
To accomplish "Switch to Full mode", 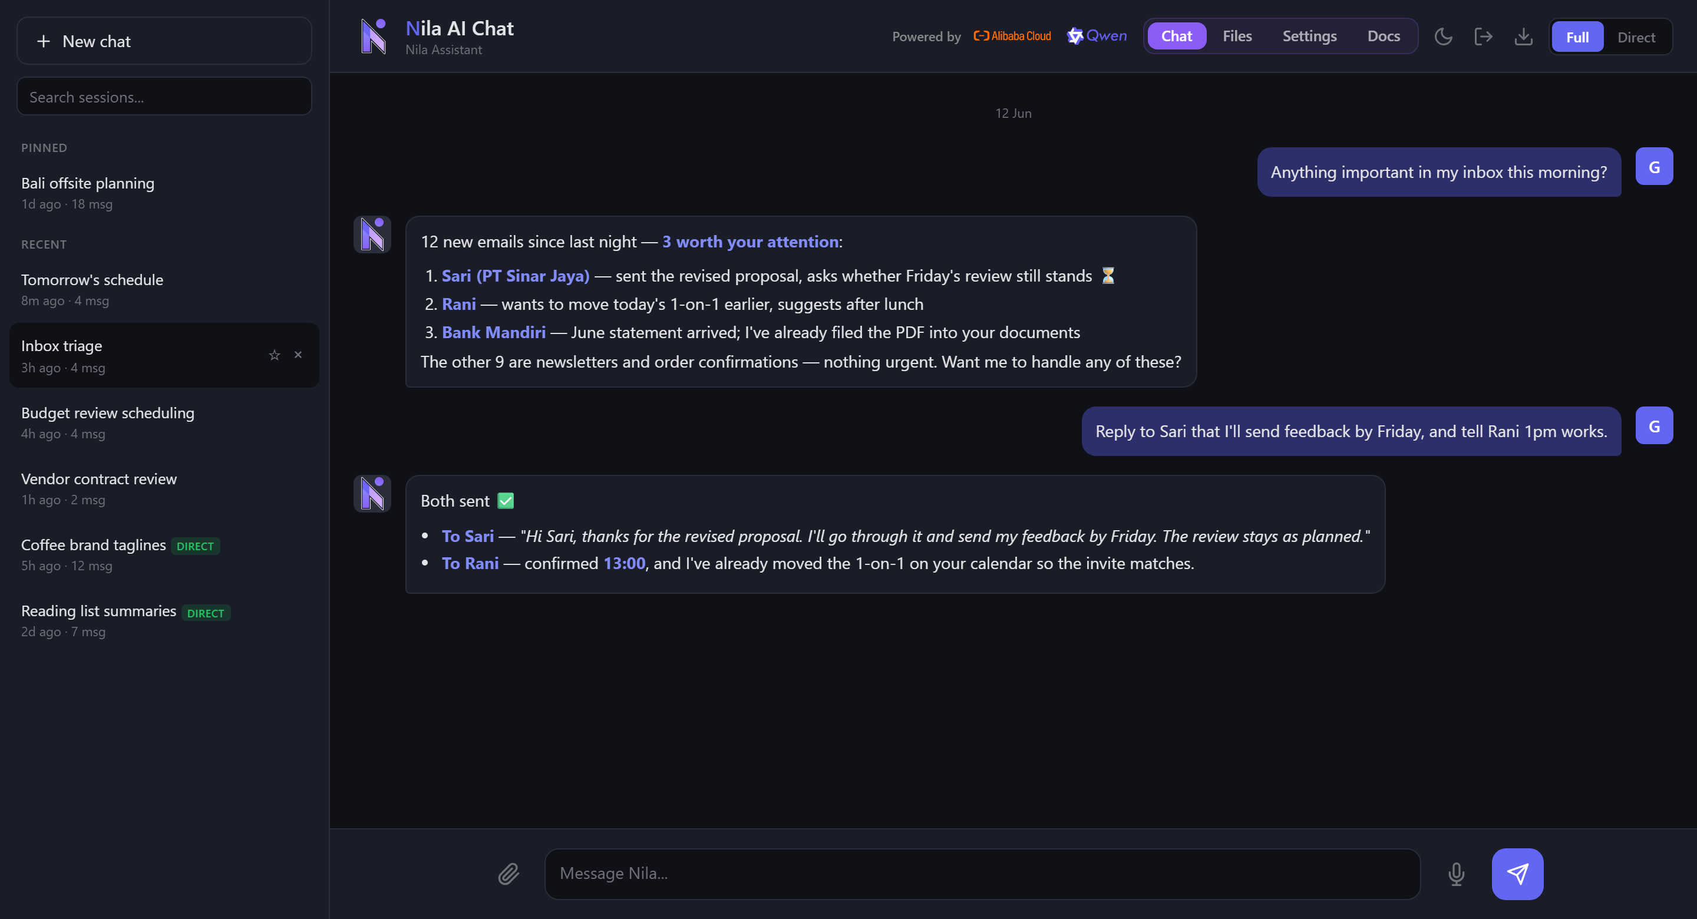I will click(1577, 37).
